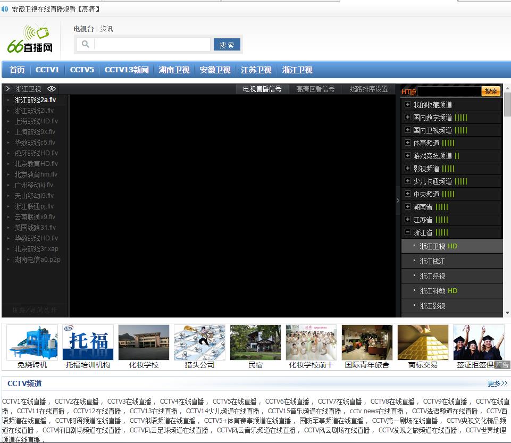Click channel list scrollbar up arrow

[507, 88]
